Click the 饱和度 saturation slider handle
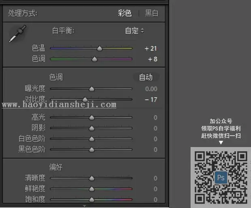The width and height of the screenshot is (251, 208). (92, 199)
